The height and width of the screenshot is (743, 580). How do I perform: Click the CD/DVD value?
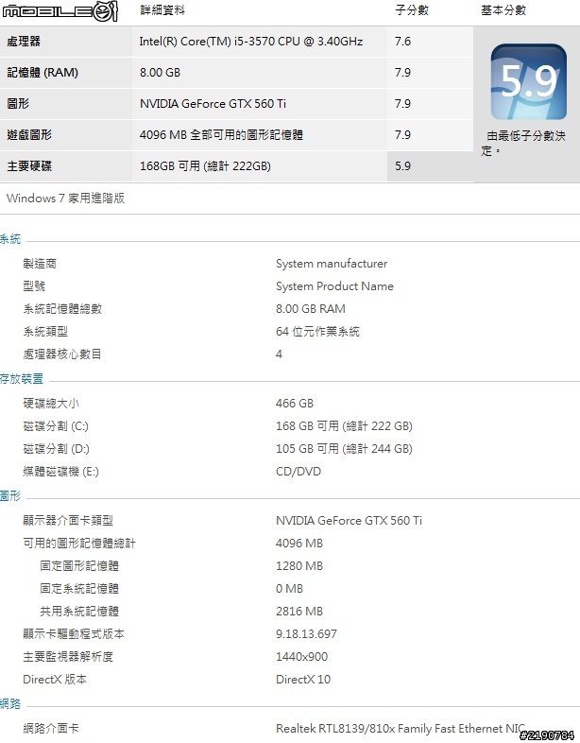point(299,472)
